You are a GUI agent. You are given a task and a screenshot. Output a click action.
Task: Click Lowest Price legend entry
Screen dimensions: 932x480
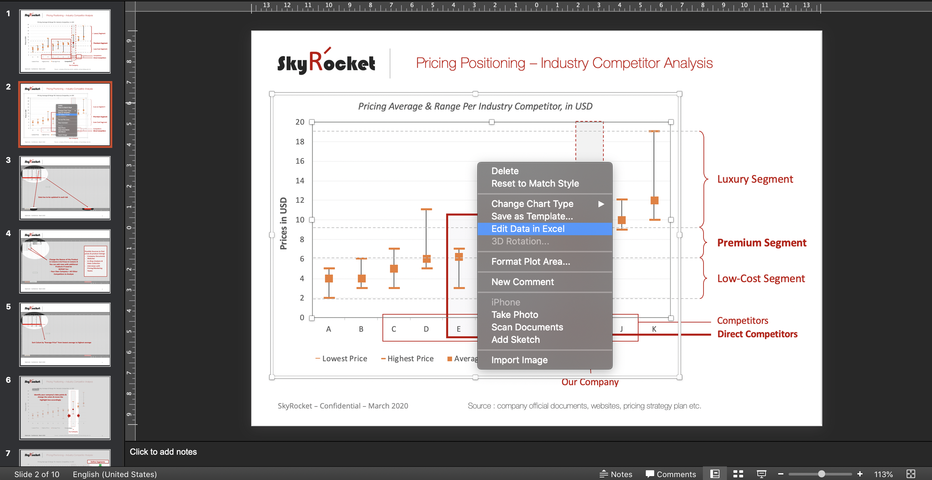[341, 358]
